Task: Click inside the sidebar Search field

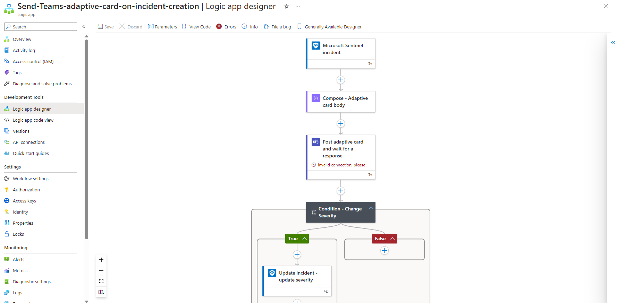Action: (41, 27)
